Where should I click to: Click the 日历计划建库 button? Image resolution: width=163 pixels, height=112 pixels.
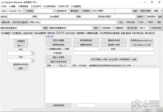(x=58, y=40)
